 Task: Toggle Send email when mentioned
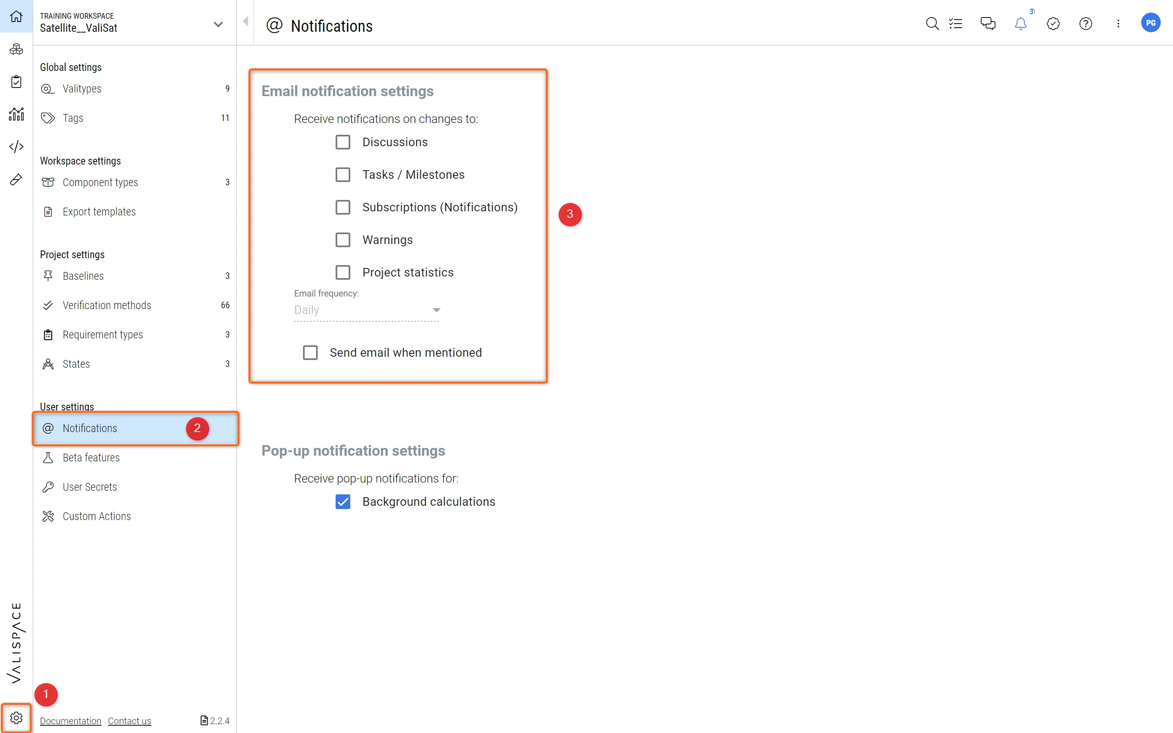click(310, 352)
